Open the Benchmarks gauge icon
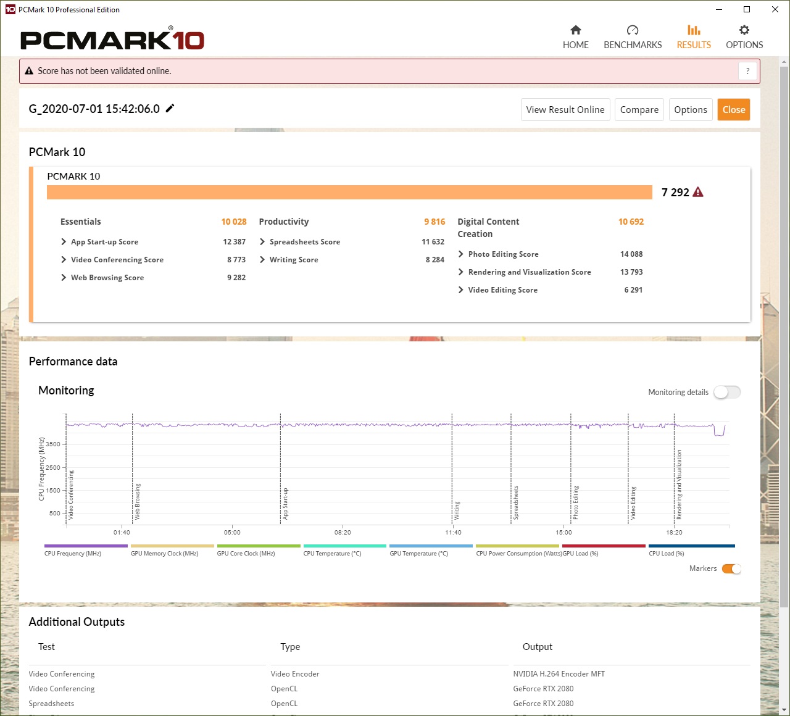The height and width of the screenshot is (716, 790). [632, 30]
